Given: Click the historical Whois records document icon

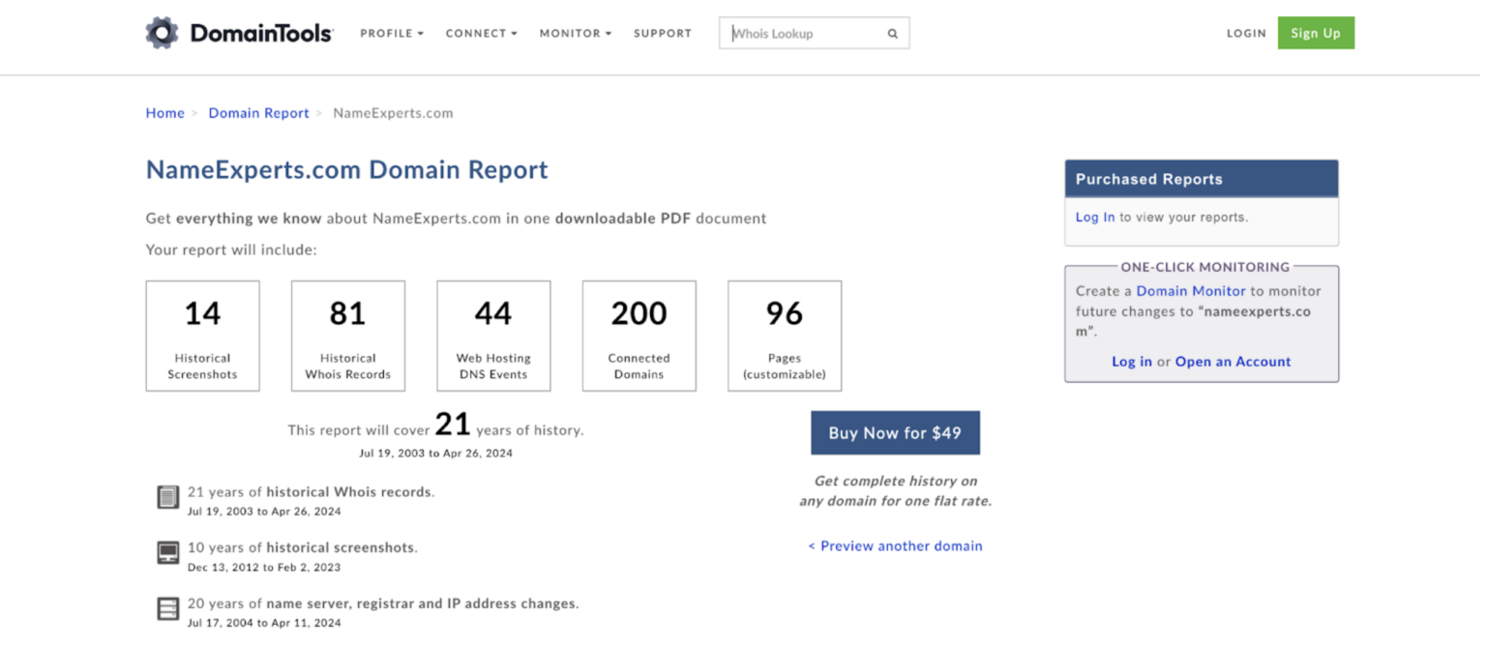Looking at the screenshot, I should click(x=168, y=497).
